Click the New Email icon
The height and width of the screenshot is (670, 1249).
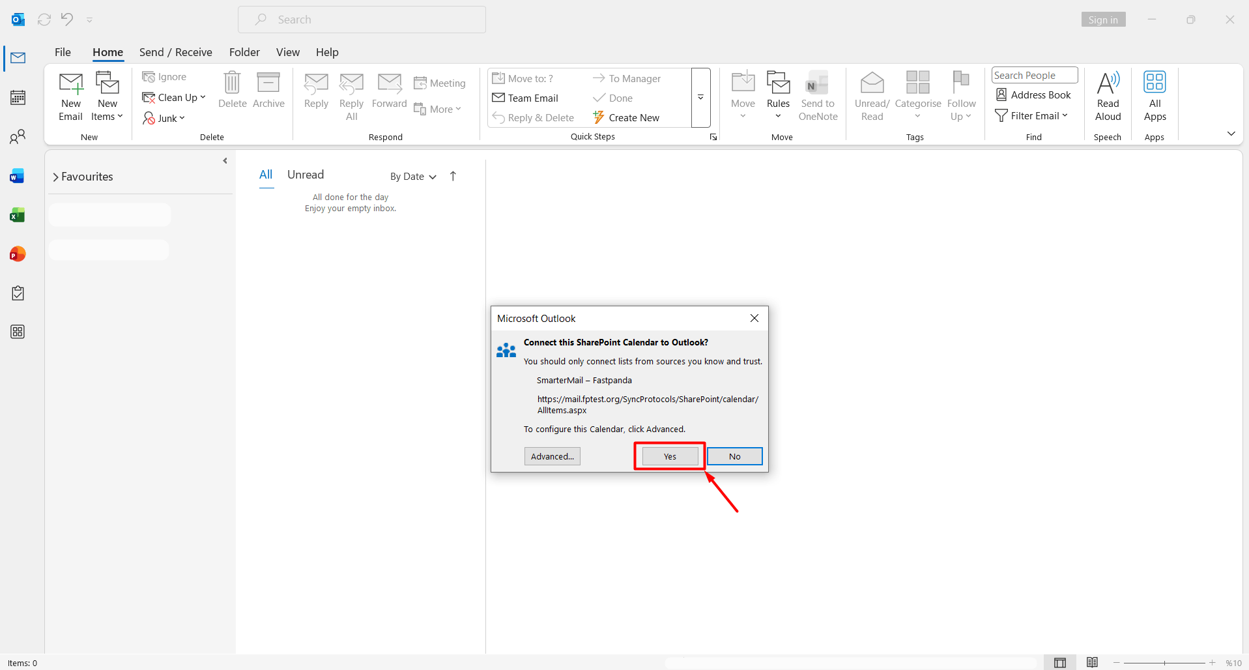(x=70, y=96)
